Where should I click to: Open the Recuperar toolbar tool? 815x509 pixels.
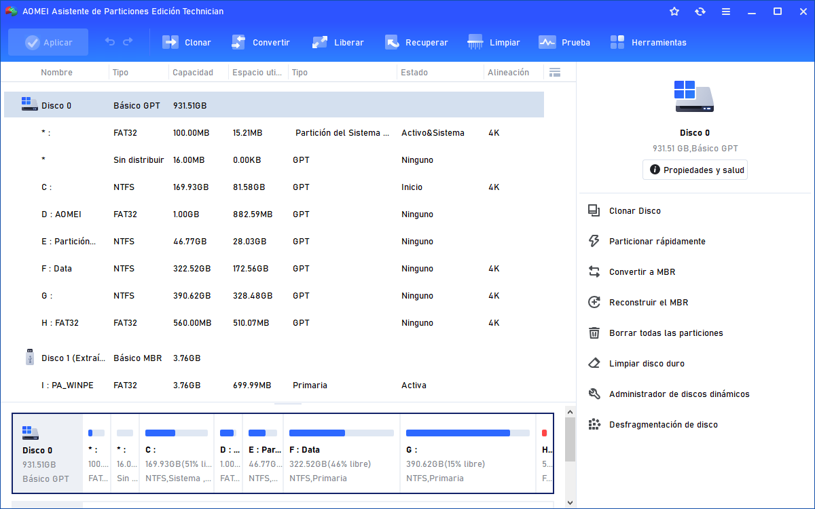coord(416,42)
